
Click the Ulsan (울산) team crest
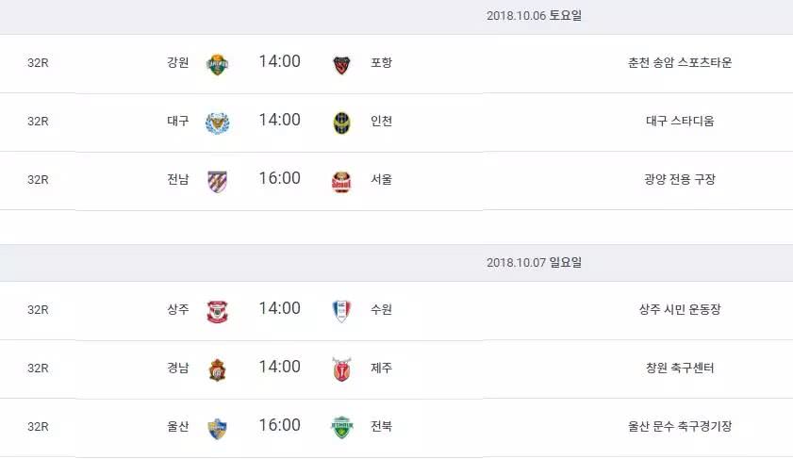pos(217,428)
